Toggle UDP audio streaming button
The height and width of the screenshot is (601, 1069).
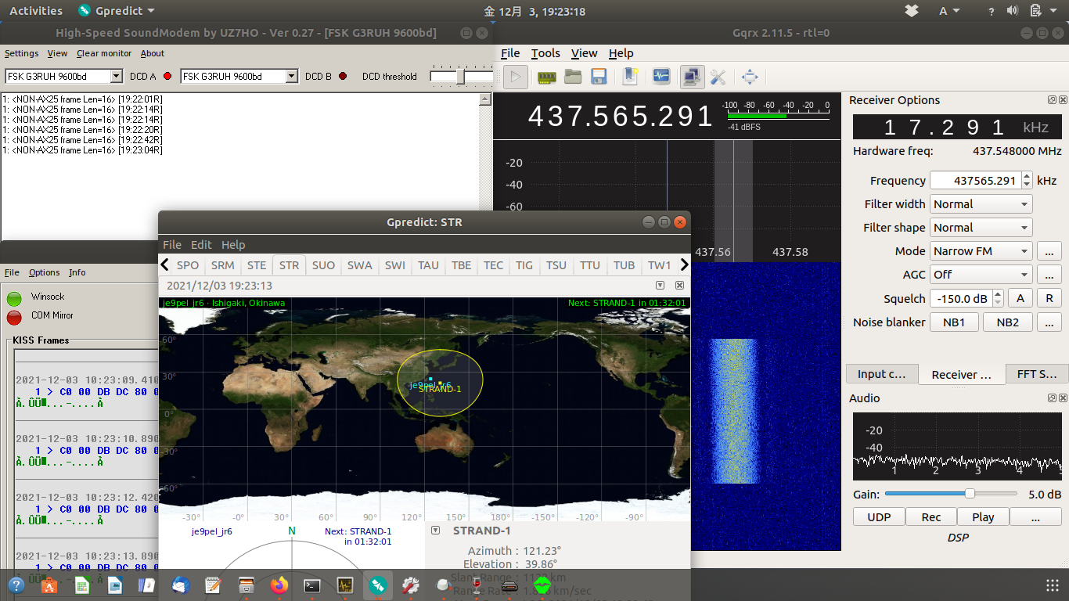[879, 517]
